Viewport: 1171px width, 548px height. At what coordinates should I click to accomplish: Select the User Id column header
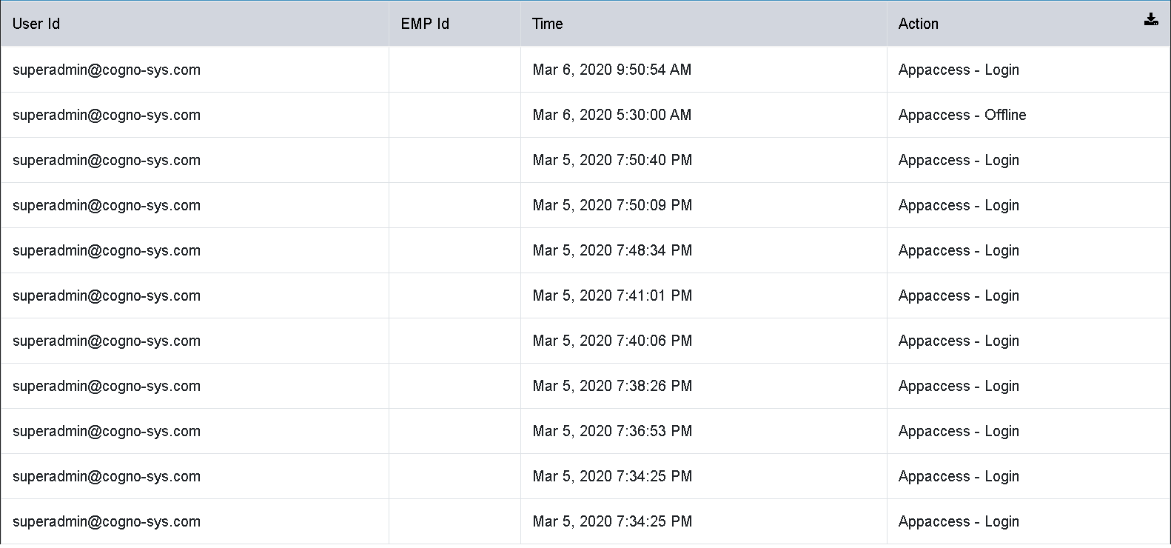(36, 24)
